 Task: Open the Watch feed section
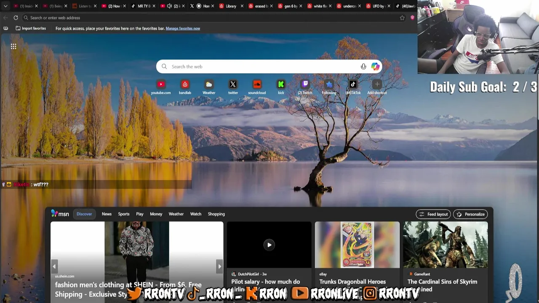coord(196,214)
